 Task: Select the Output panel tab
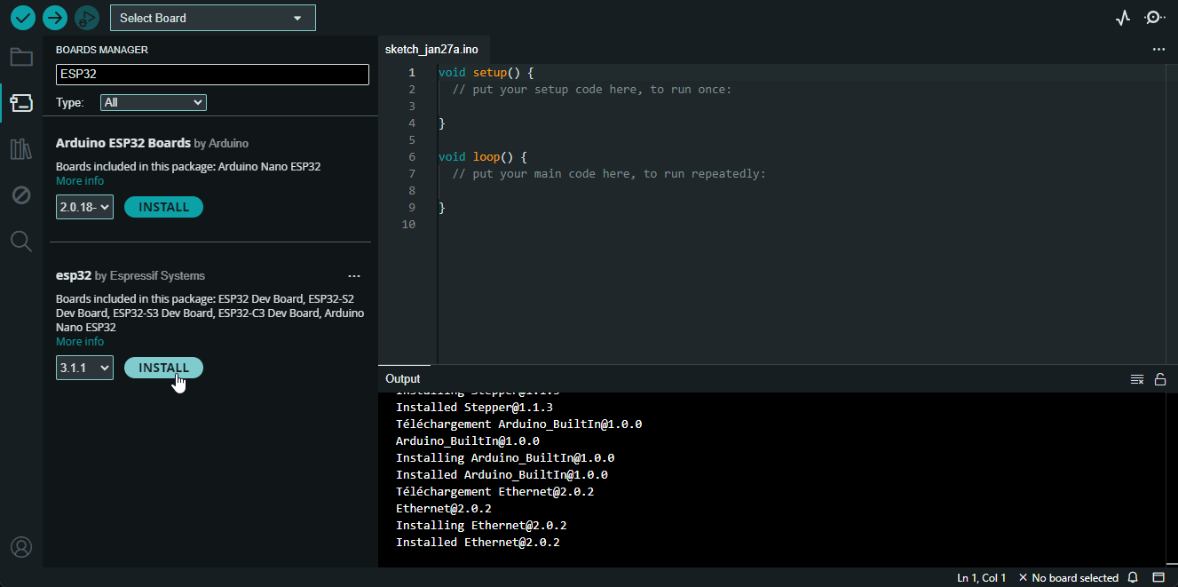tap(403, 379)
